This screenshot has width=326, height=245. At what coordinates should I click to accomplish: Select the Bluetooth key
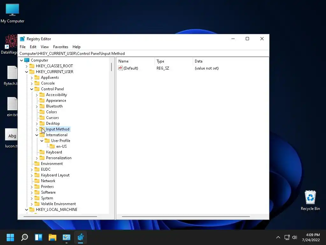(54, 106)
